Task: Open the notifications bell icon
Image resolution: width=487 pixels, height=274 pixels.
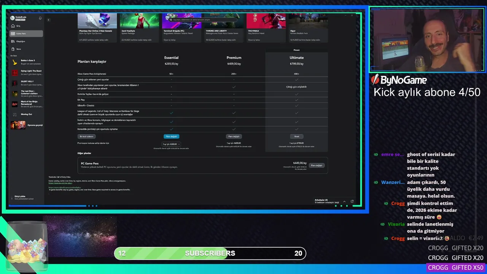Action: click(40, 18)
